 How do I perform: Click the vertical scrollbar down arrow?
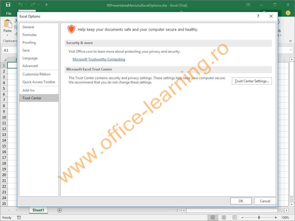pos(292,204)
